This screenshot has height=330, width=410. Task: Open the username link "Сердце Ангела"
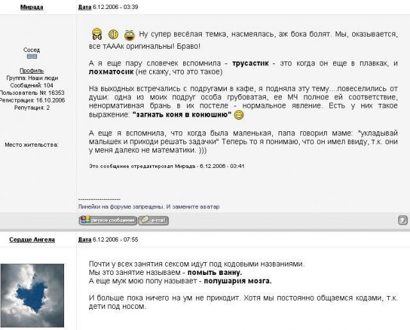(x=31, y=240)
